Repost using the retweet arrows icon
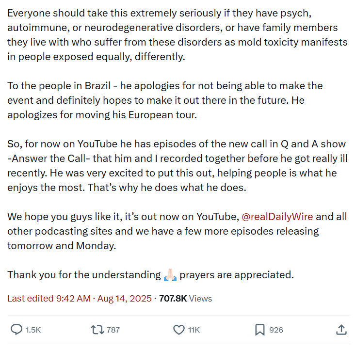 pos(97,330)
